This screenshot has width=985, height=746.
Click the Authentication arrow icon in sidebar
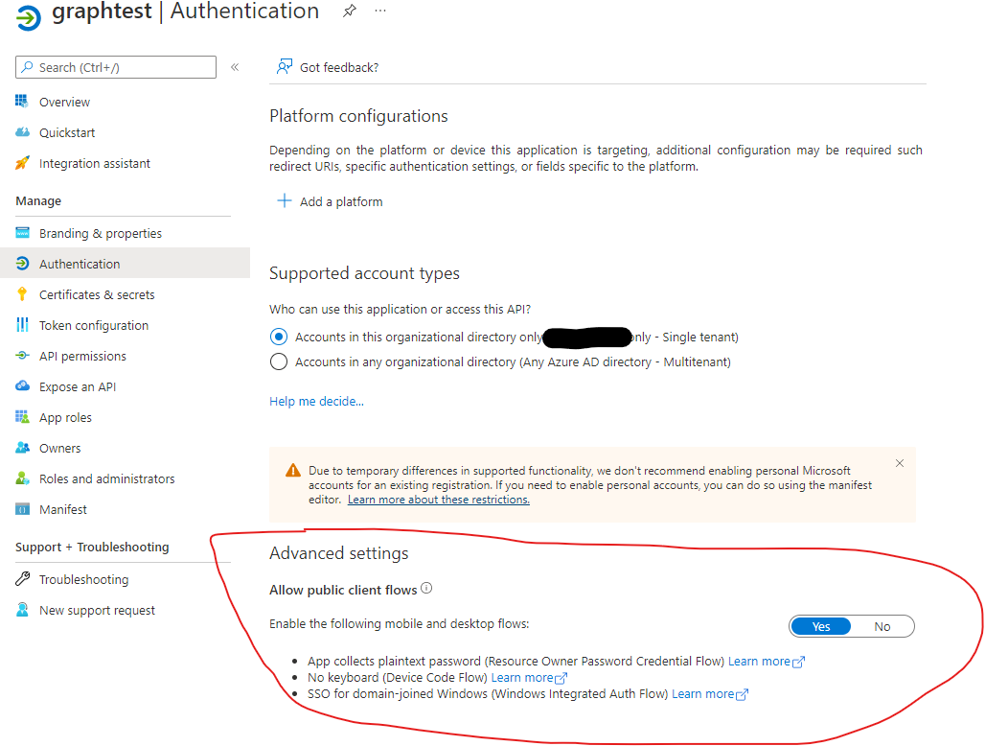22,264
